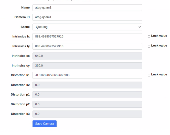Toggle Lock value checkbox for Intrinsics fy

149,46
